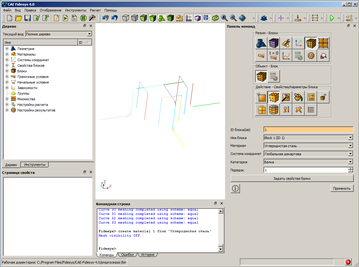Screen dimensions: 359x267
Task: Select the purple mesh cube mode icon
Action: click(x=274, y=43)
